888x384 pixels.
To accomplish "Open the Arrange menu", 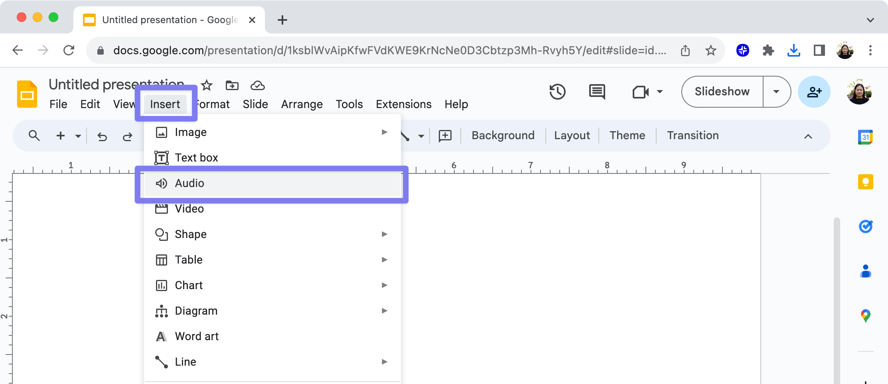I will pyautogui.click(x=302, y=104).
